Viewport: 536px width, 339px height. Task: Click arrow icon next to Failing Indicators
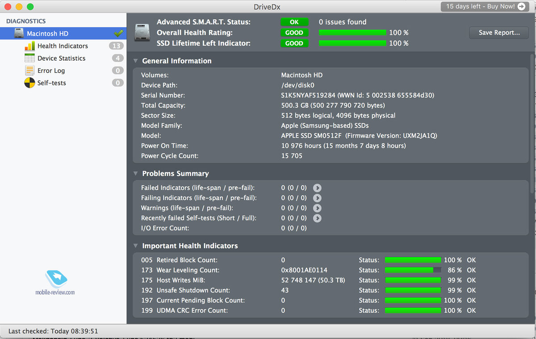pos(317,198)
